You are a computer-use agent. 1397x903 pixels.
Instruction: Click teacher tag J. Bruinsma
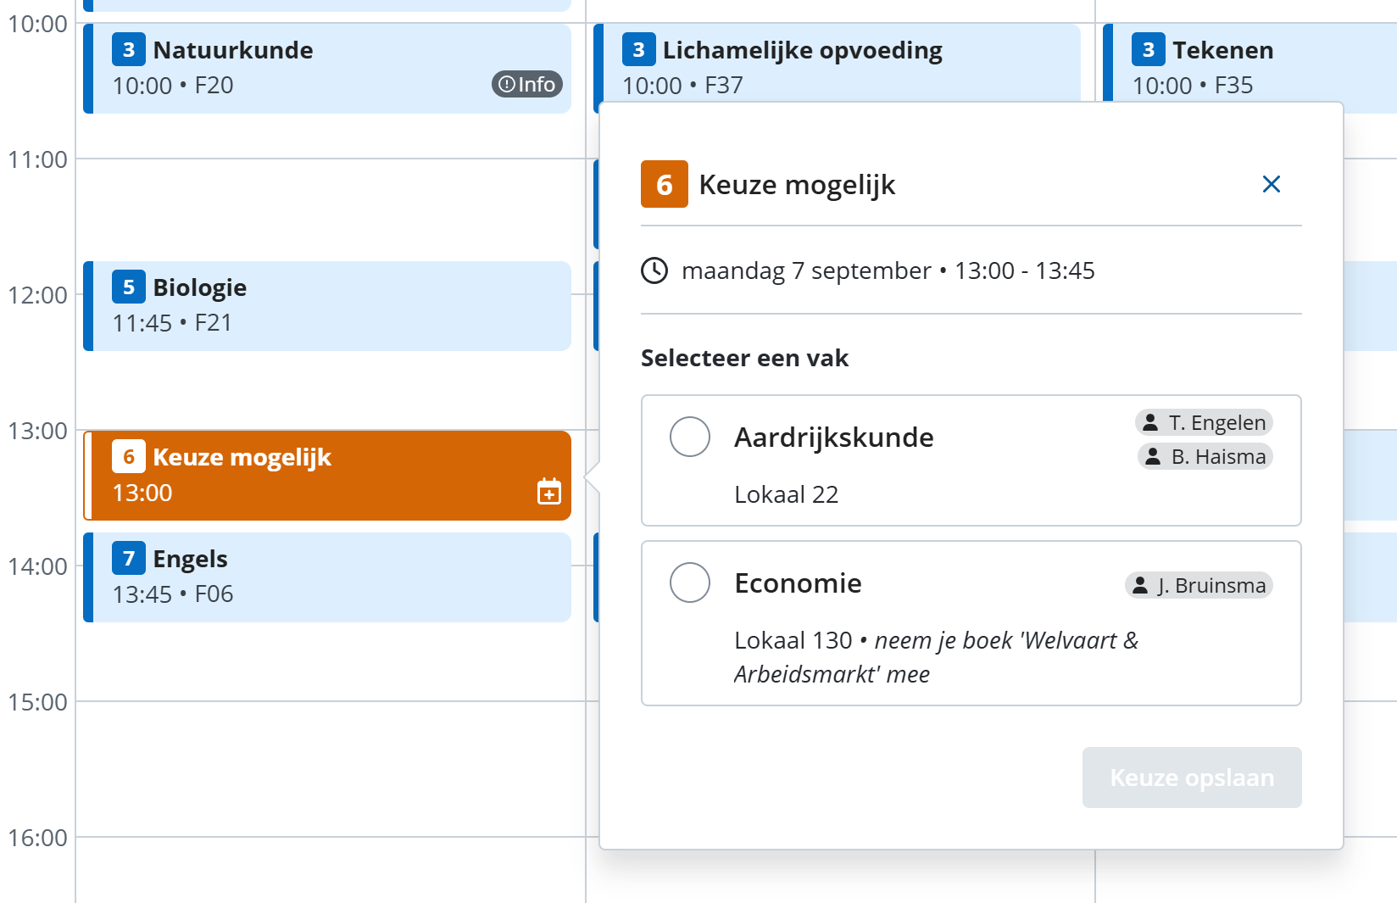pos(1199,585)
